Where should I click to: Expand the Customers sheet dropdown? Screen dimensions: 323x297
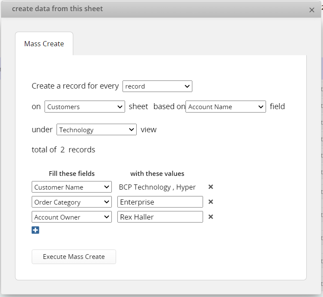coord(85,107)
